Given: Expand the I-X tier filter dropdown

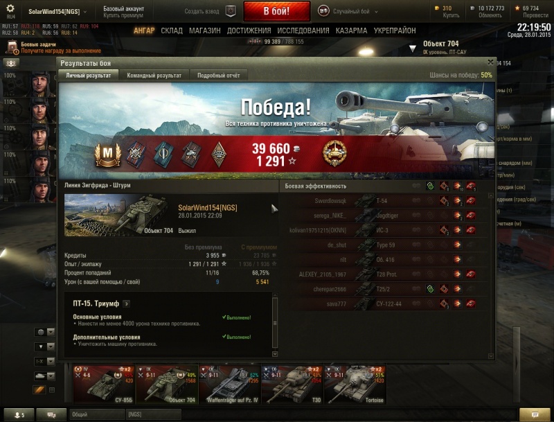Looking at the screenshot, I should pyautogui.click(x=44, y=361).
